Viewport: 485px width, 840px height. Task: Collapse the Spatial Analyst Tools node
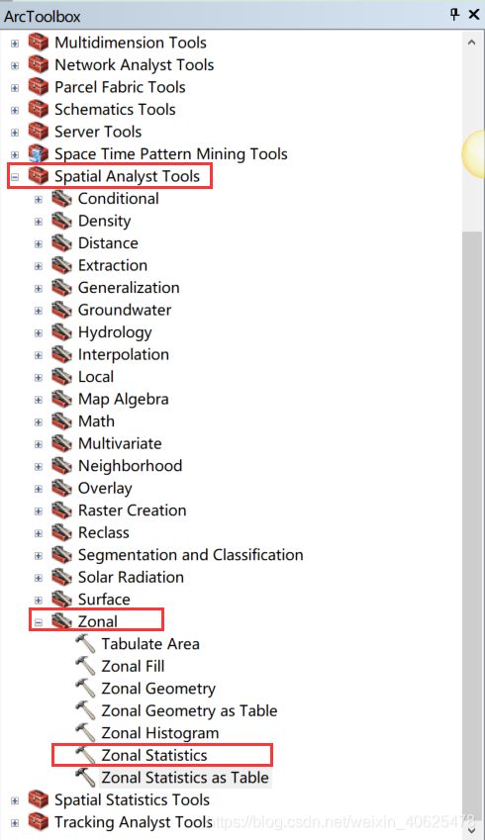(15, 177)
